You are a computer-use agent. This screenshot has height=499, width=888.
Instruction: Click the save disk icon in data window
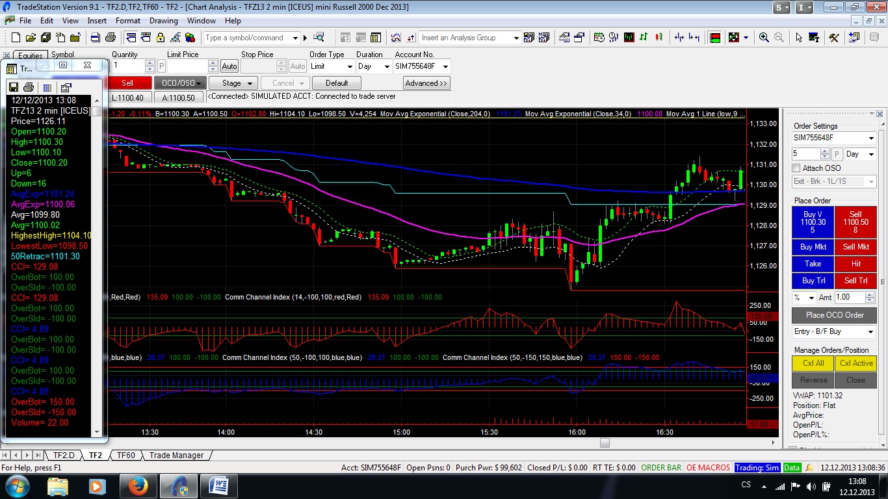13,87
